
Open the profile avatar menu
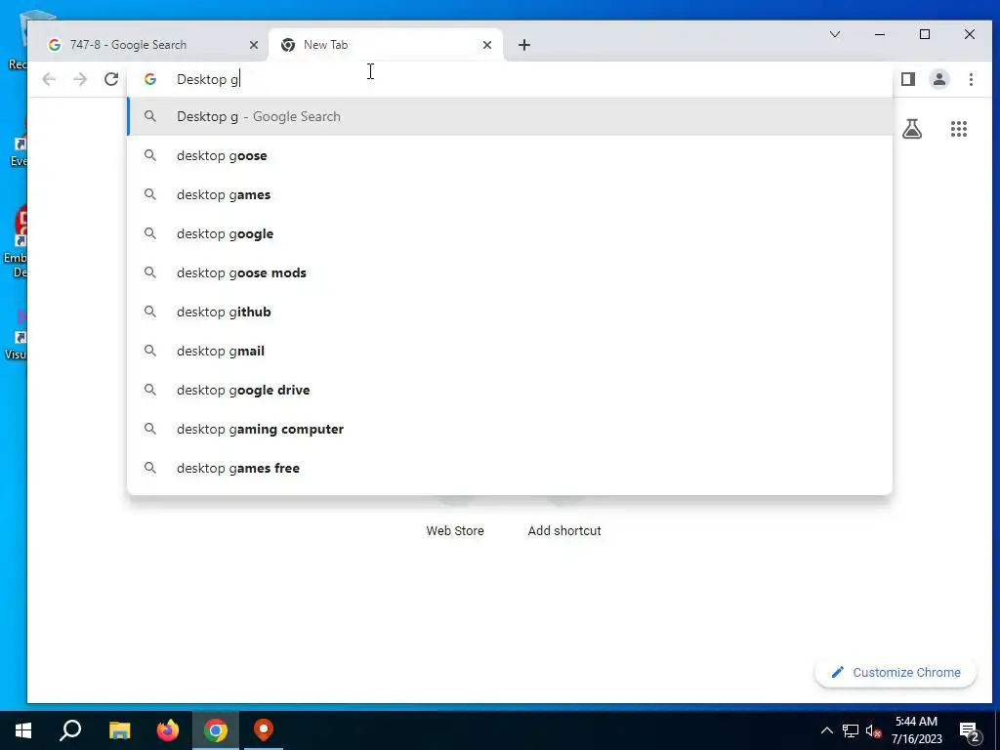[x=939, y=79]
